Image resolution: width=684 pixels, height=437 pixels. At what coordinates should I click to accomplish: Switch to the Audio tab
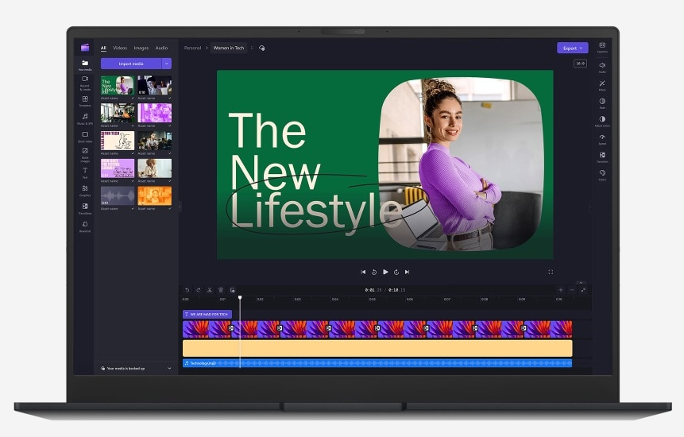click(x=161, y=48)
